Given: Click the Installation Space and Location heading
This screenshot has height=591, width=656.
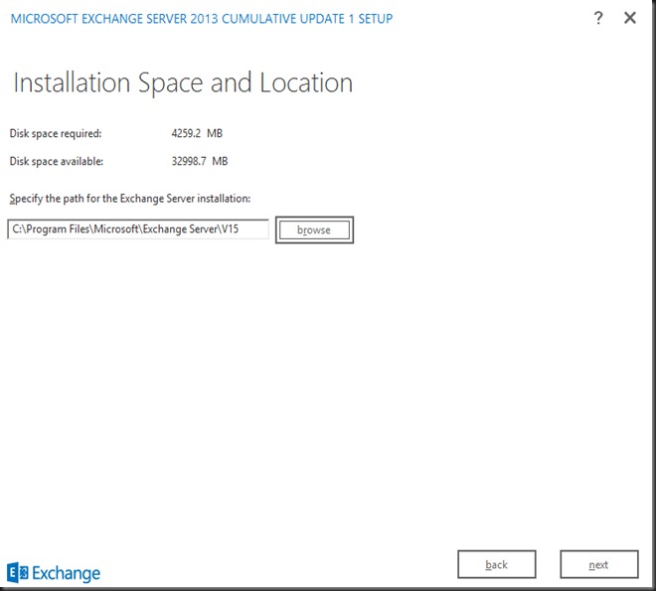Looking at the screenshot, I should pos(183,82).
